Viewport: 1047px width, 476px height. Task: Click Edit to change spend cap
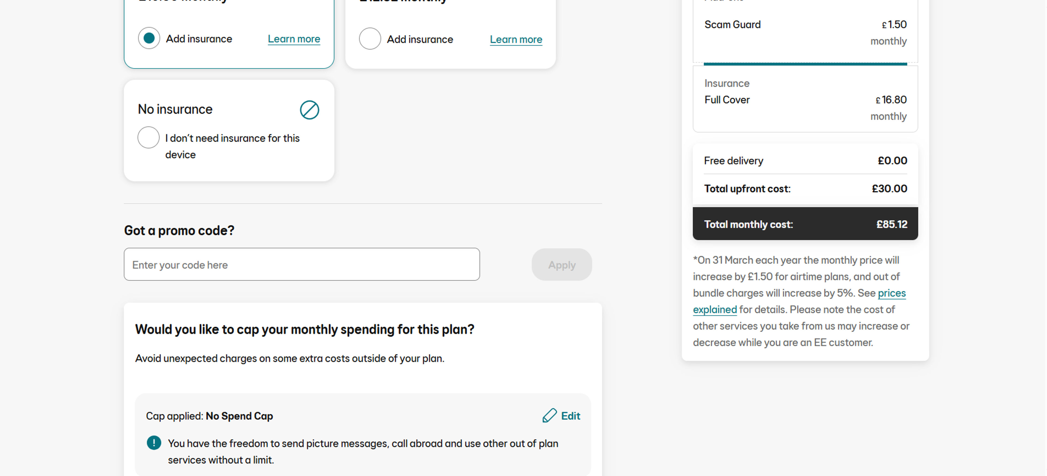click(570, 416)
